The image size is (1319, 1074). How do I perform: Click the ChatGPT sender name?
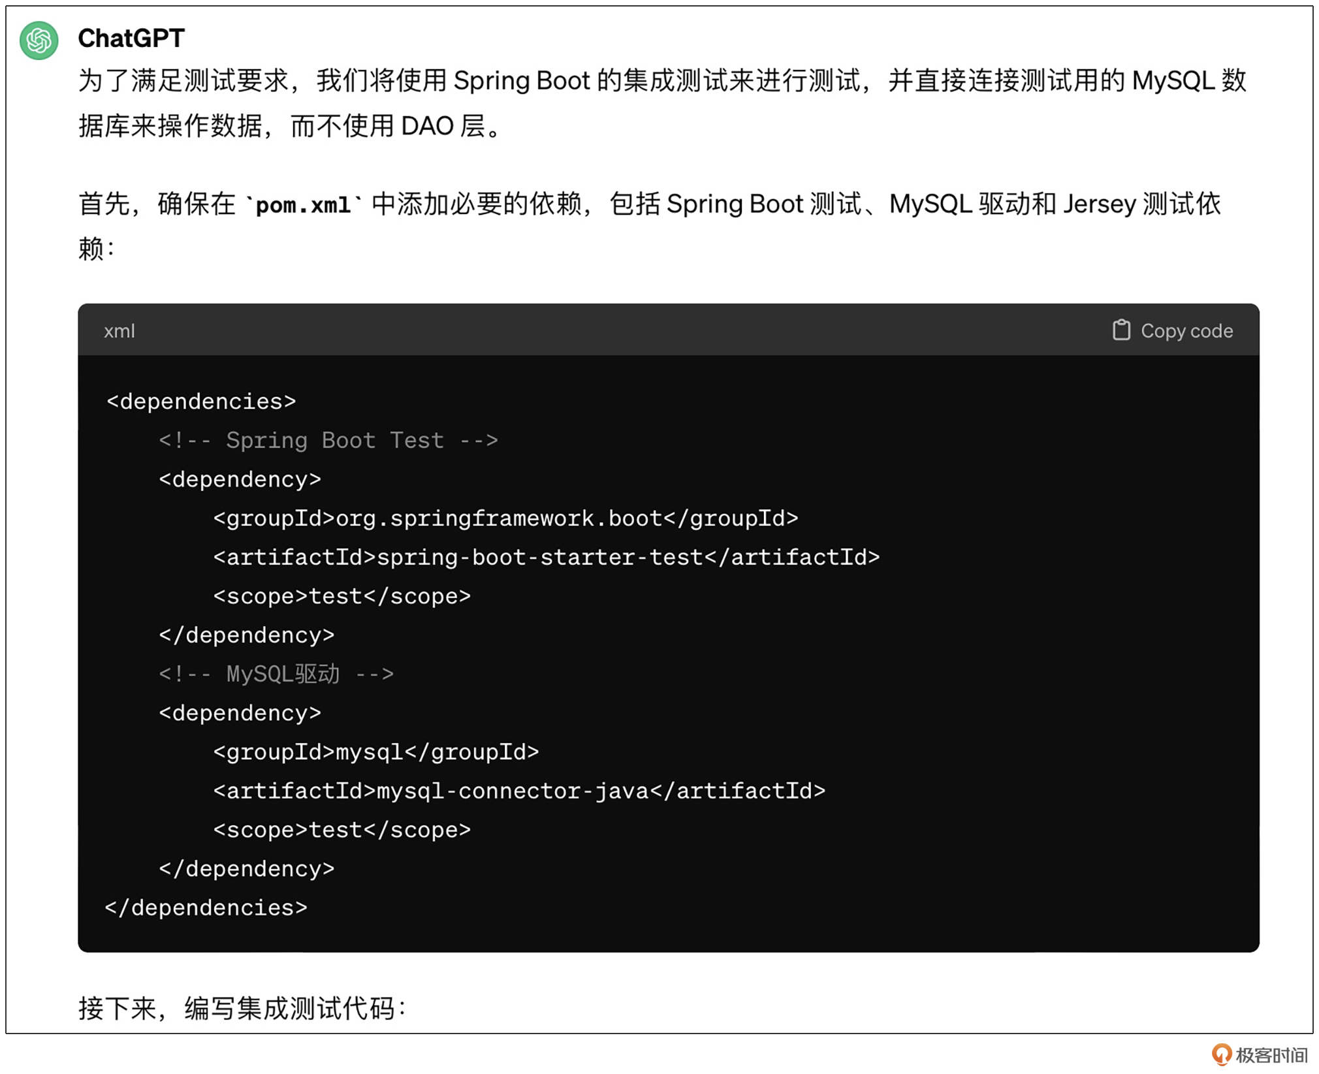(x=131, y=38)
